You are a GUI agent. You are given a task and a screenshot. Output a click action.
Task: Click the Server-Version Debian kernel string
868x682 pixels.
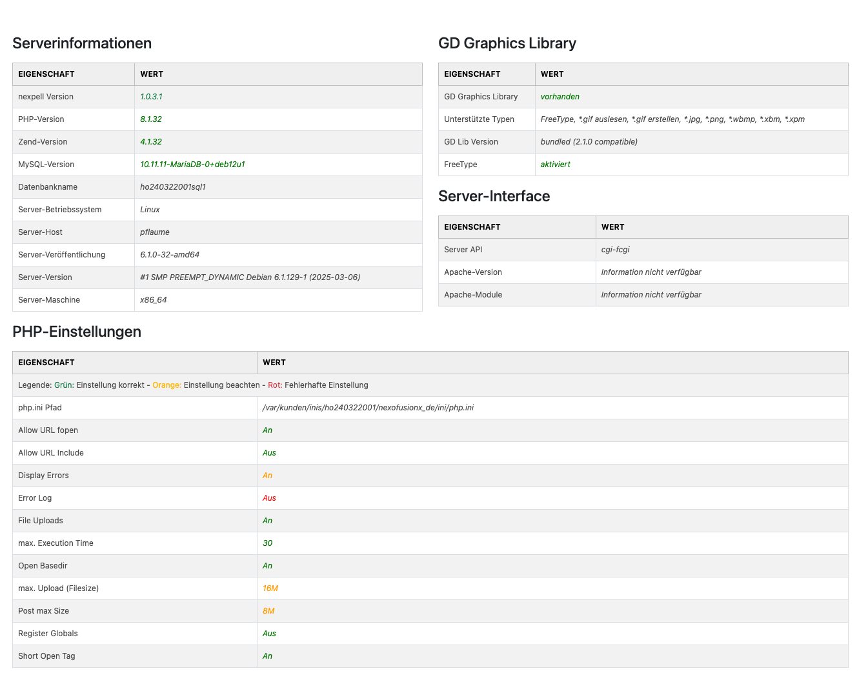tap(250, 277)
